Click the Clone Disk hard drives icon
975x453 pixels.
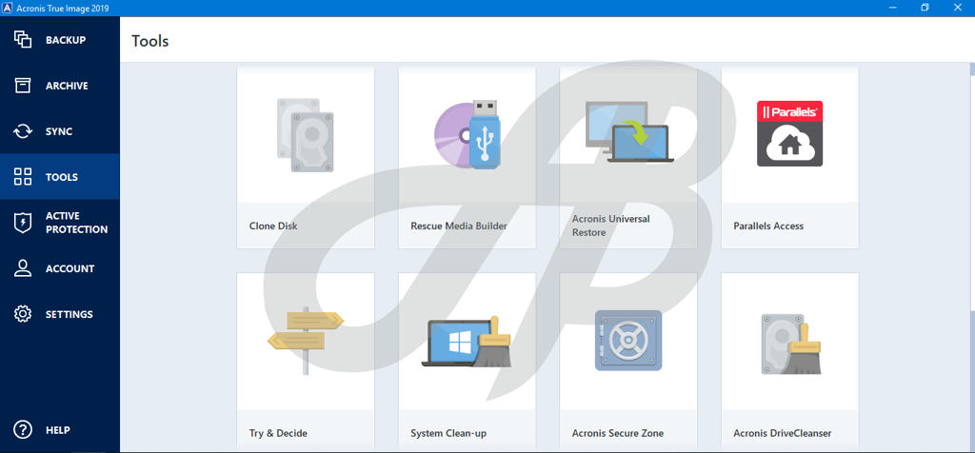306,135
